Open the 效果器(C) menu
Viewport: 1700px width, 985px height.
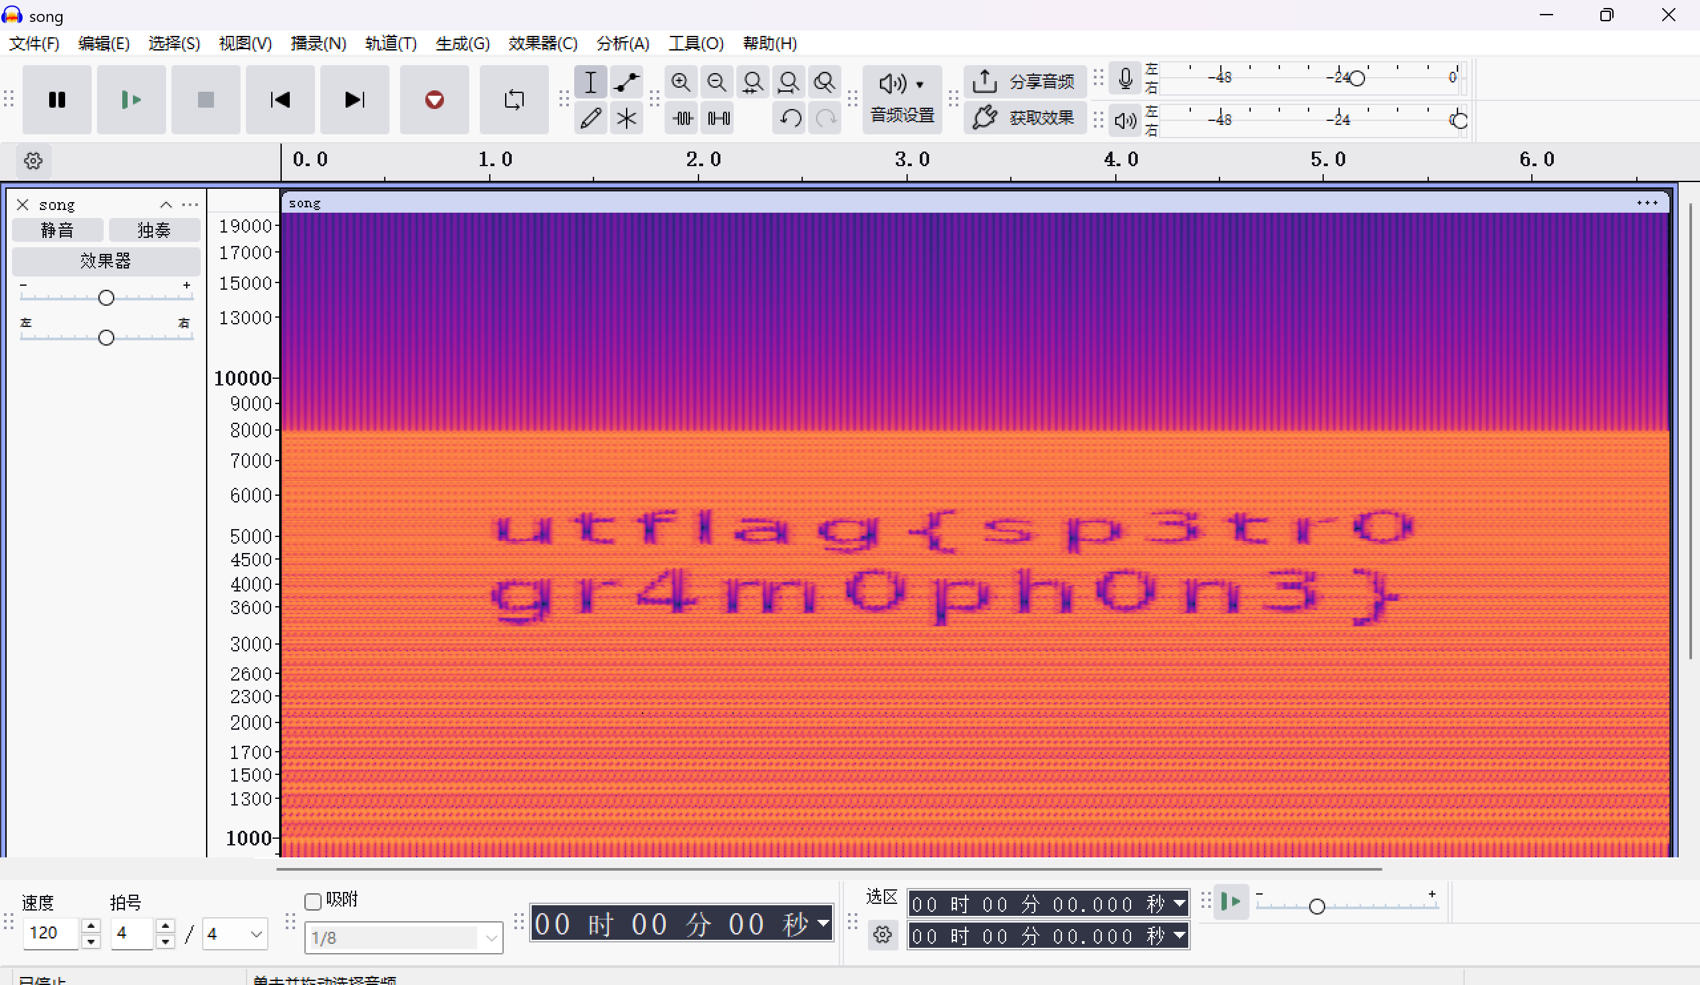click(542, 44)
